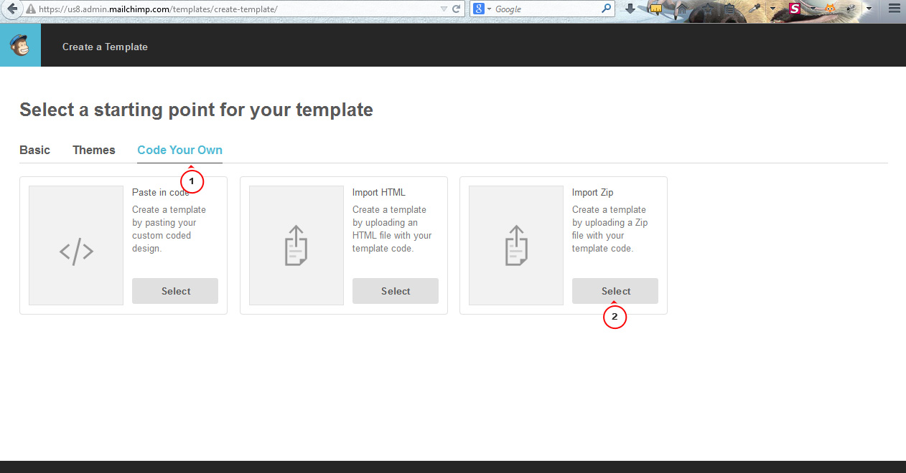906x473 pixels.
Task: Select the Import HTML option
Action: pyautogui.click(x=396, y=291)
